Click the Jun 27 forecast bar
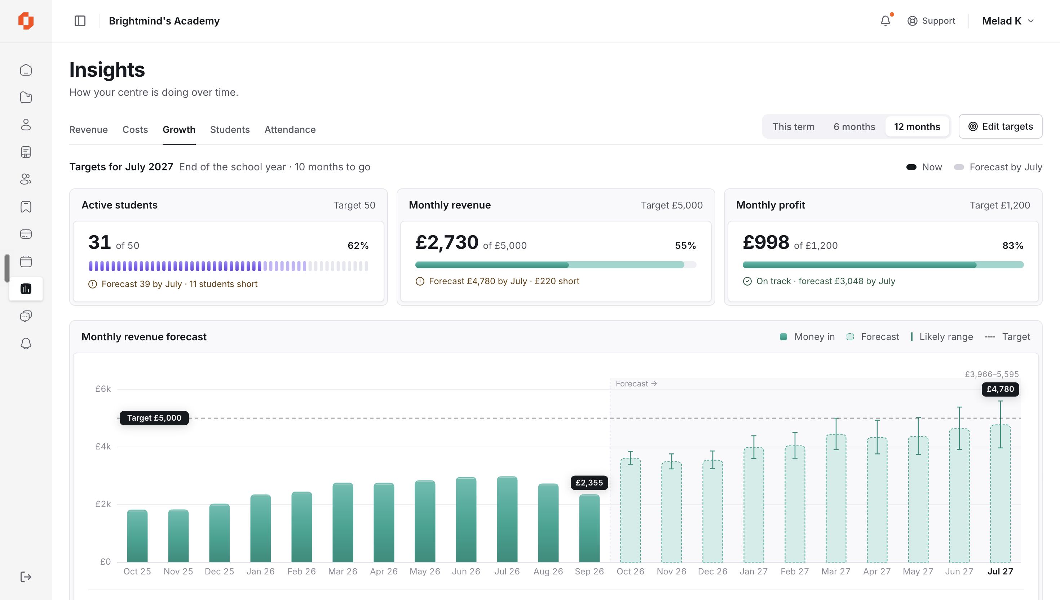This screenshot has width=1060, height=600. tap(959, 495)
